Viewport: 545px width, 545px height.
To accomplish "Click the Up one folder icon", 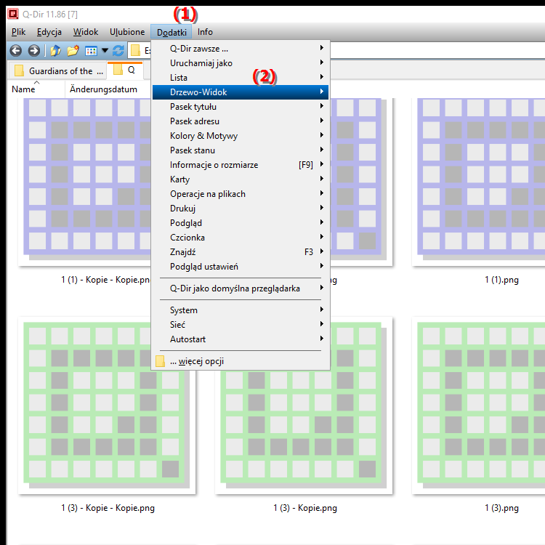I will click(55, 51).
